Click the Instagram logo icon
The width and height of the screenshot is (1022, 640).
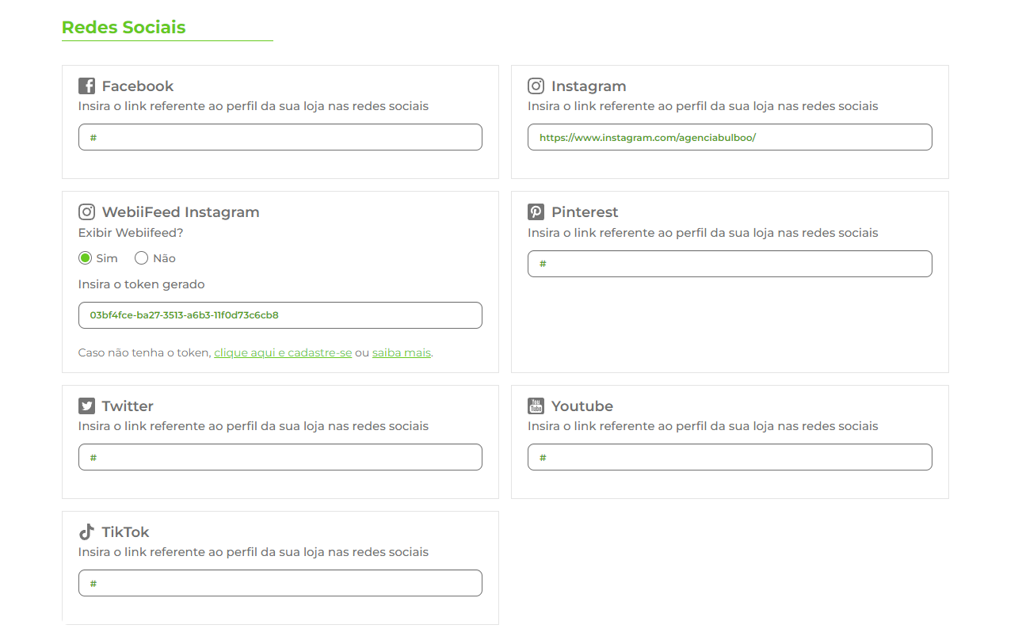tap(536, 86)
